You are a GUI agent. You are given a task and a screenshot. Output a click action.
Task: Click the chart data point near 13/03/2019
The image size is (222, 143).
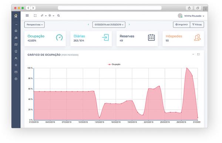pyautogui.click(x=100, y=118)
